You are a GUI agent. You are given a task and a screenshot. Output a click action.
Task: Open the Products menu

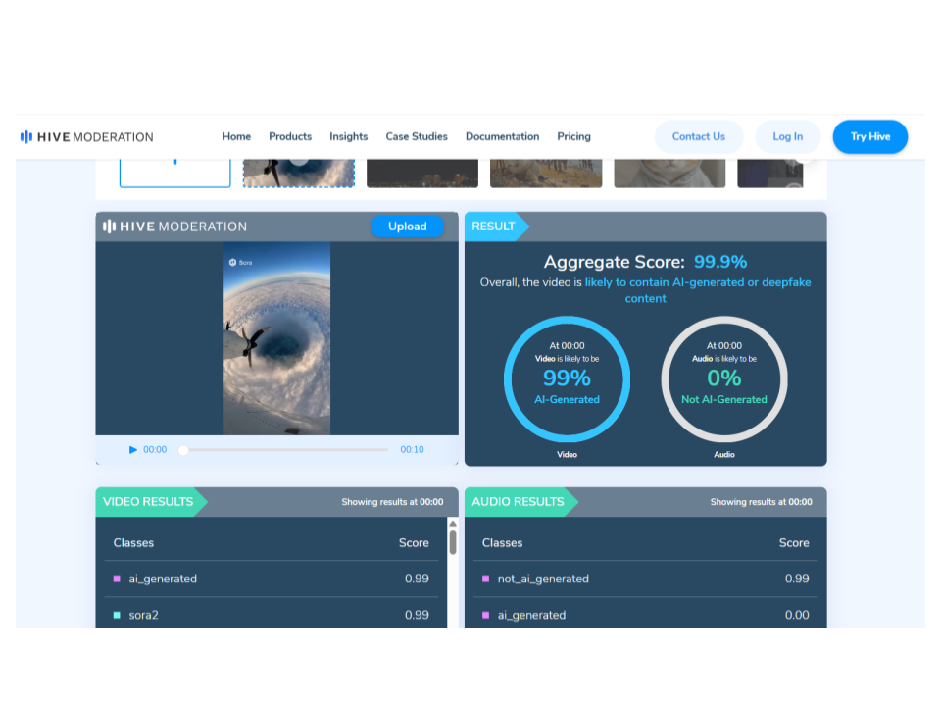pos(290,137)
